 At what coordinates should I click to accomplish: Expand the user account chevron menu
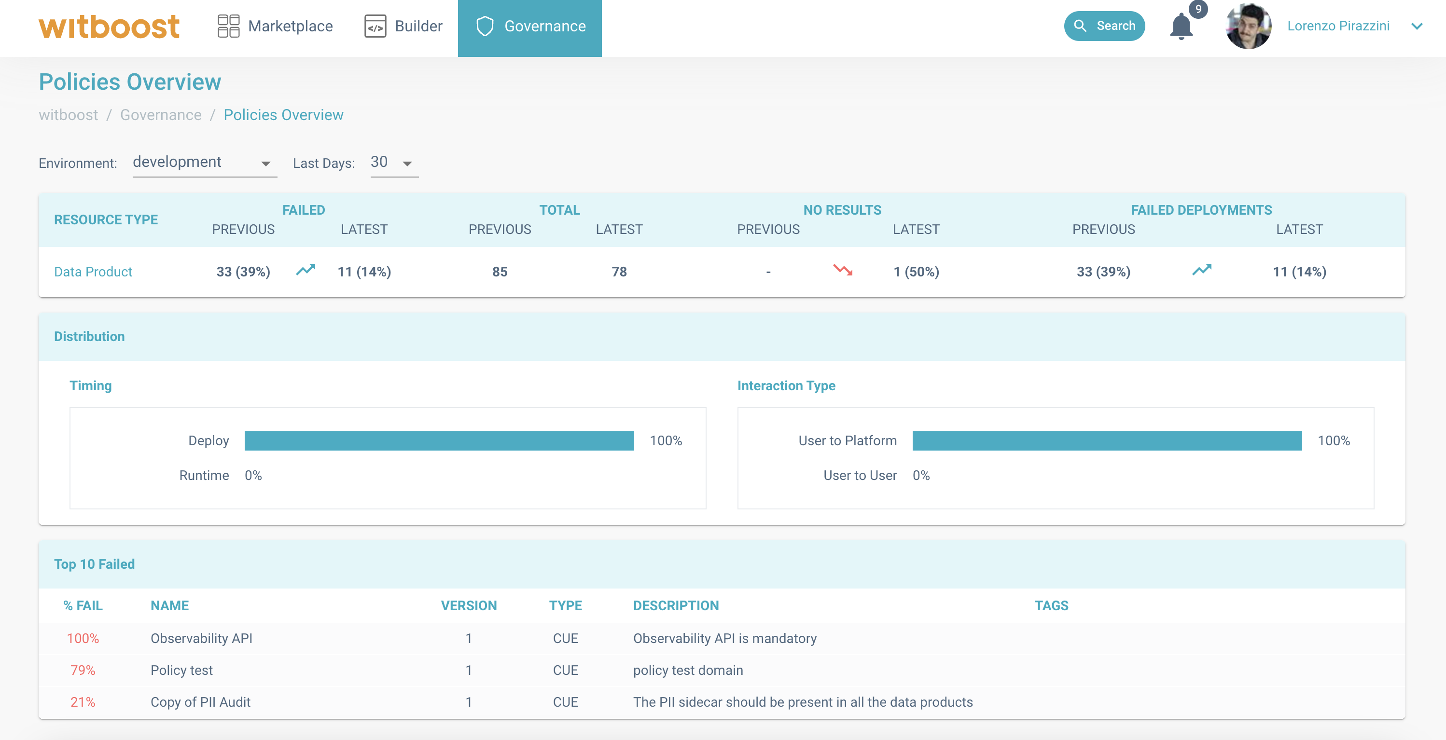(x=1416, y=27)
